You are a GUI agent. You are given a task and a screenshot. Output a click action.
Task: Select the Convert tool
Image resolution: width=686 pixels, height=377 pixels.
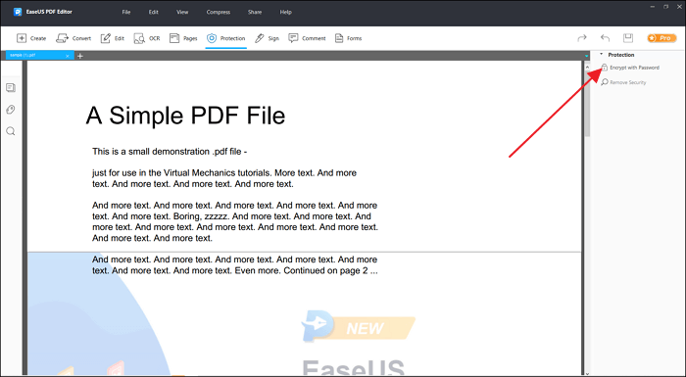tap(73, 38)
